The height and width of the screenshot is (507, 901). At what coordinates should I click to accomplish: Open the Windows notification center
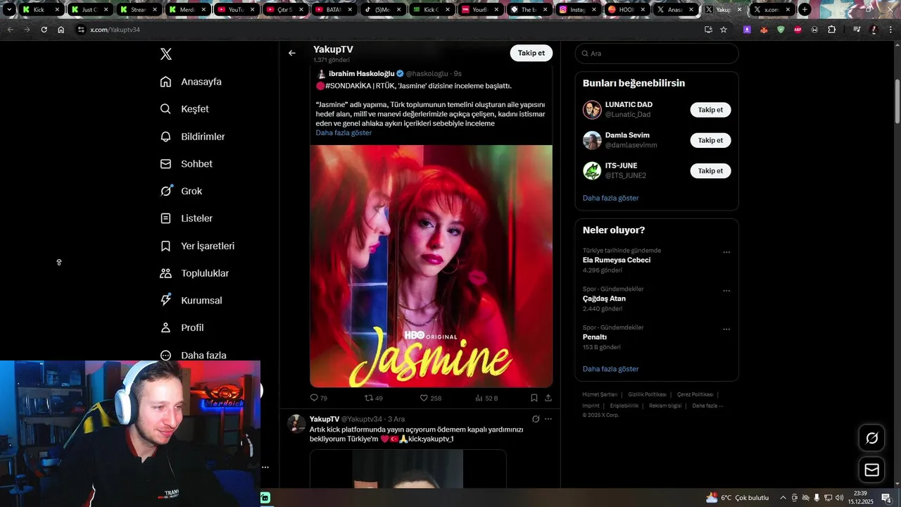886,498
